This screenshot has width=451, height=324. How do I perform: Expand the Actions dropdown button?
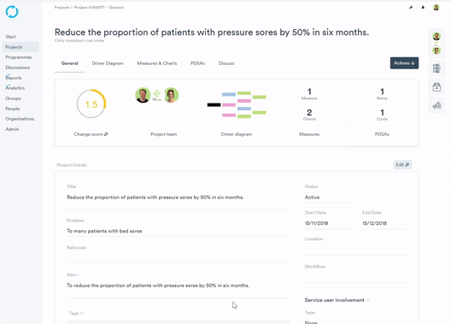point(404,63)
